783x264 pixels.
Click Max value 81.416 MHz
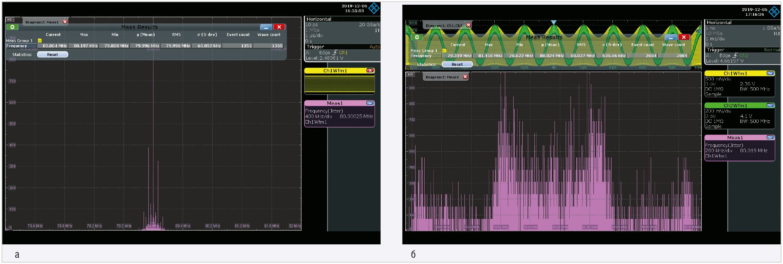(x=488, y=56)
